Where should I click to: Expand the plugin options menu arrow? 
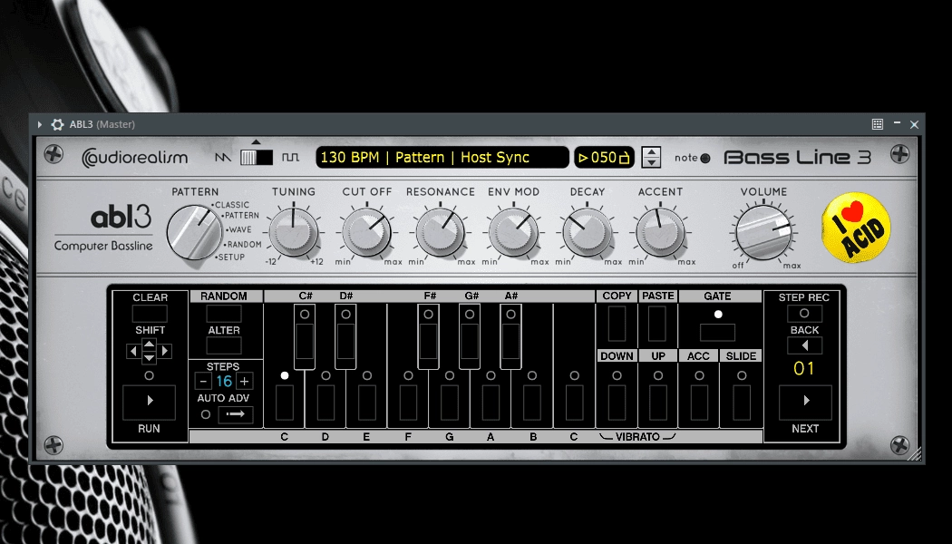[40, 124]
